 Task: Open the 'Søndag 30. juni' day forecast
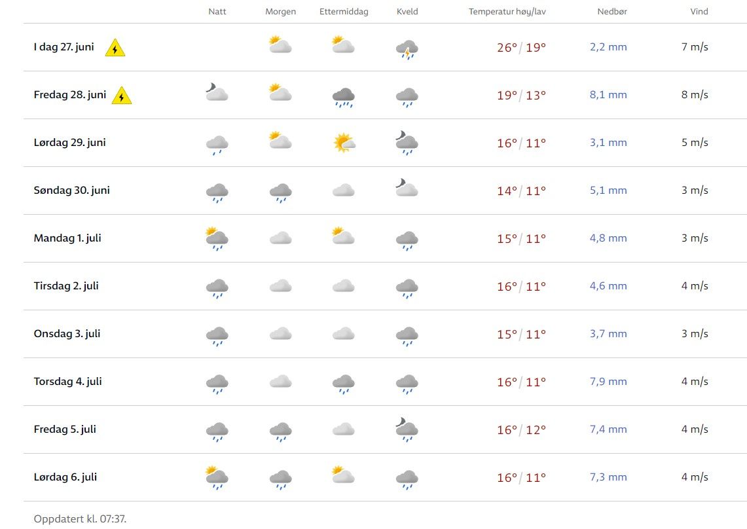tap(72, 191)
